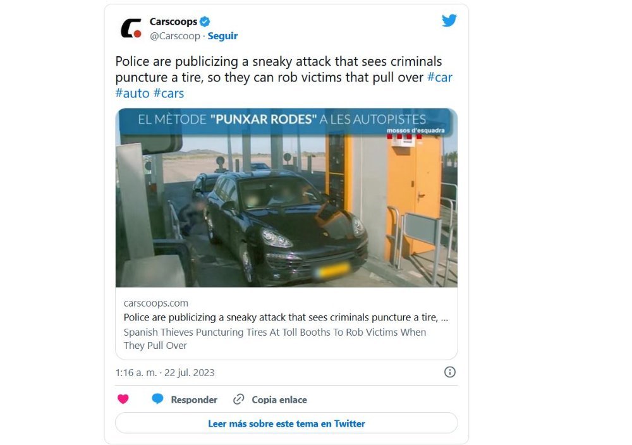
Task: Click the Carscoops account name
Action: coord(173,21)
